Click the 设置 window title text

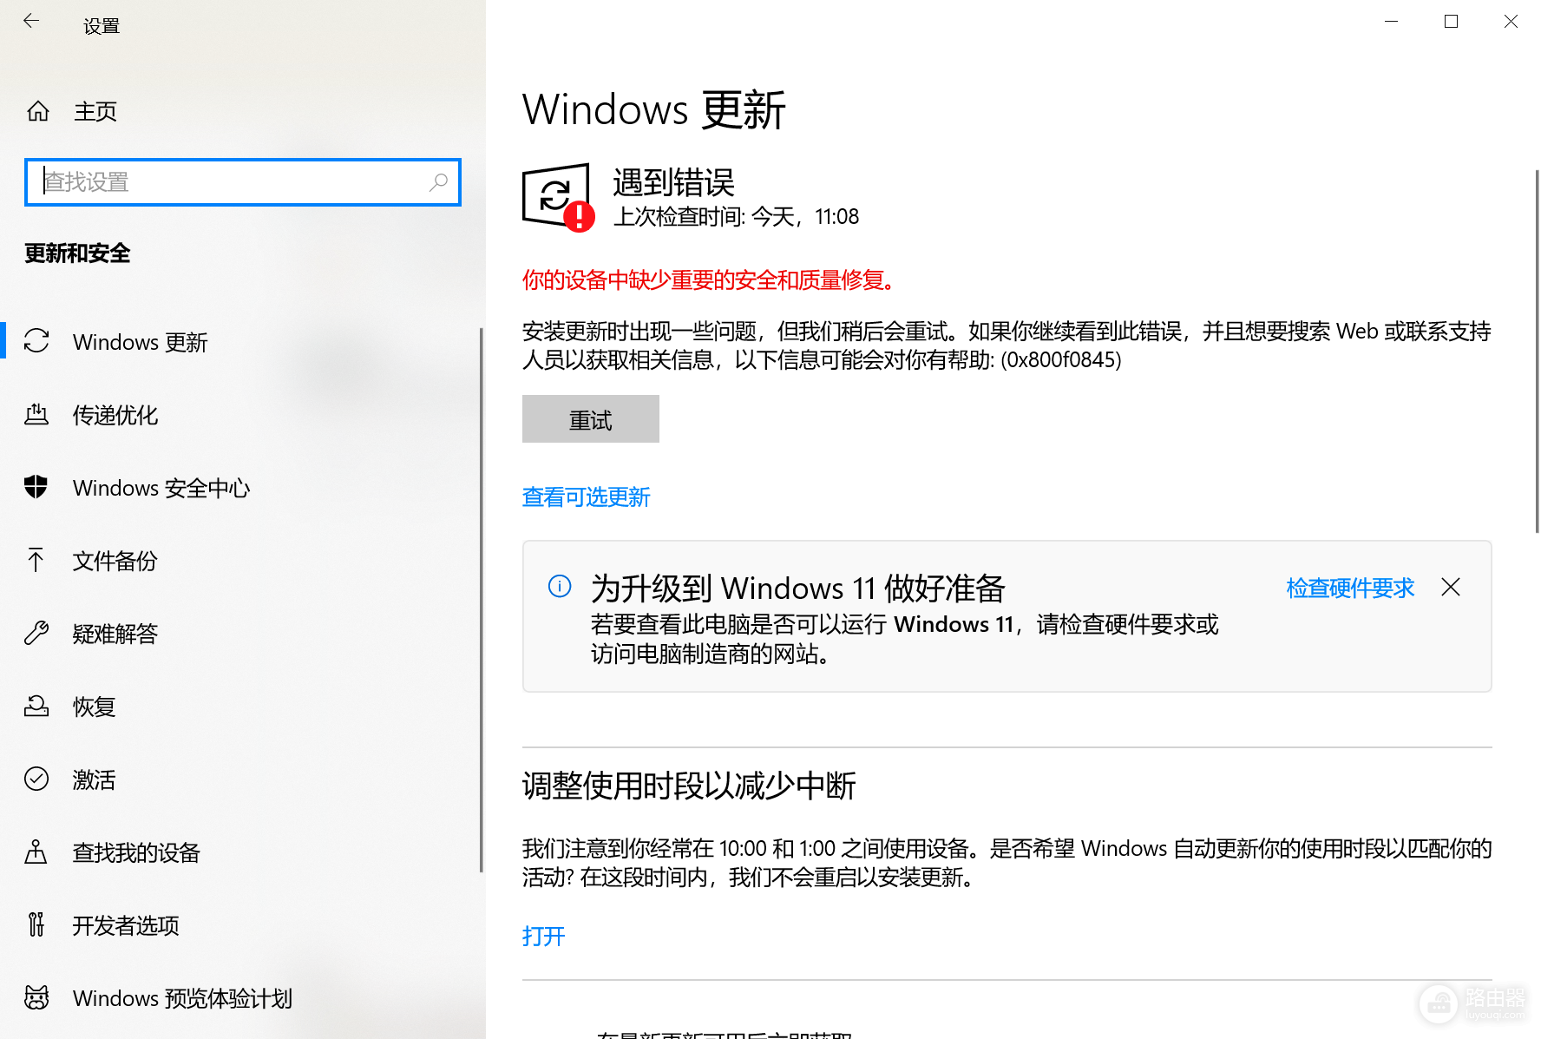click(x=102, y=26)
